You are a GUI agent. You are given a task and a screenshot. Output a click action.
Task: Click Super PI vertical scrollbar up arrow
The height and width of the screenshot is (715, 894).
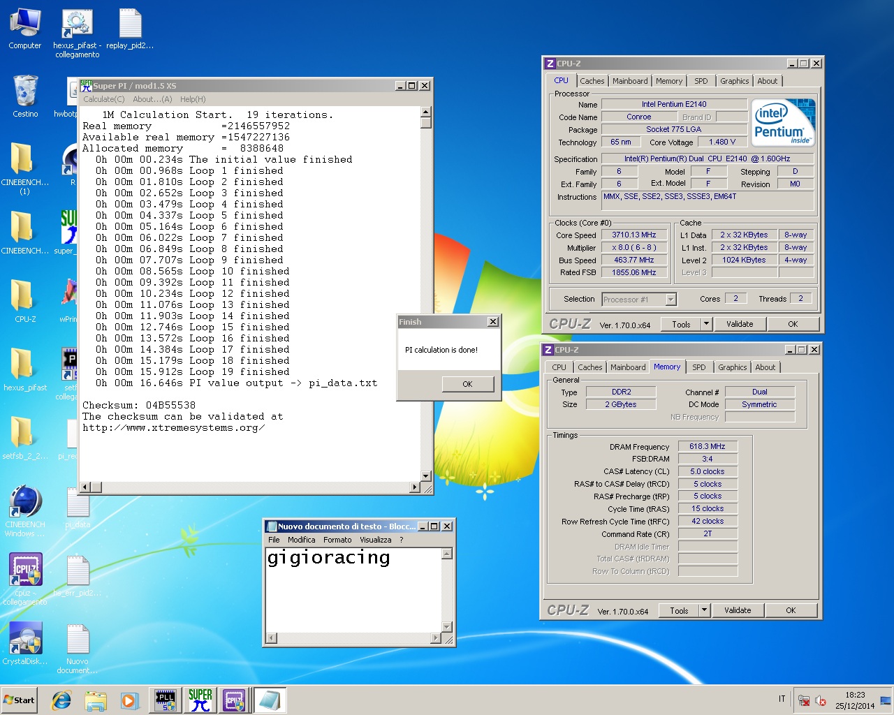click(426, 112)
